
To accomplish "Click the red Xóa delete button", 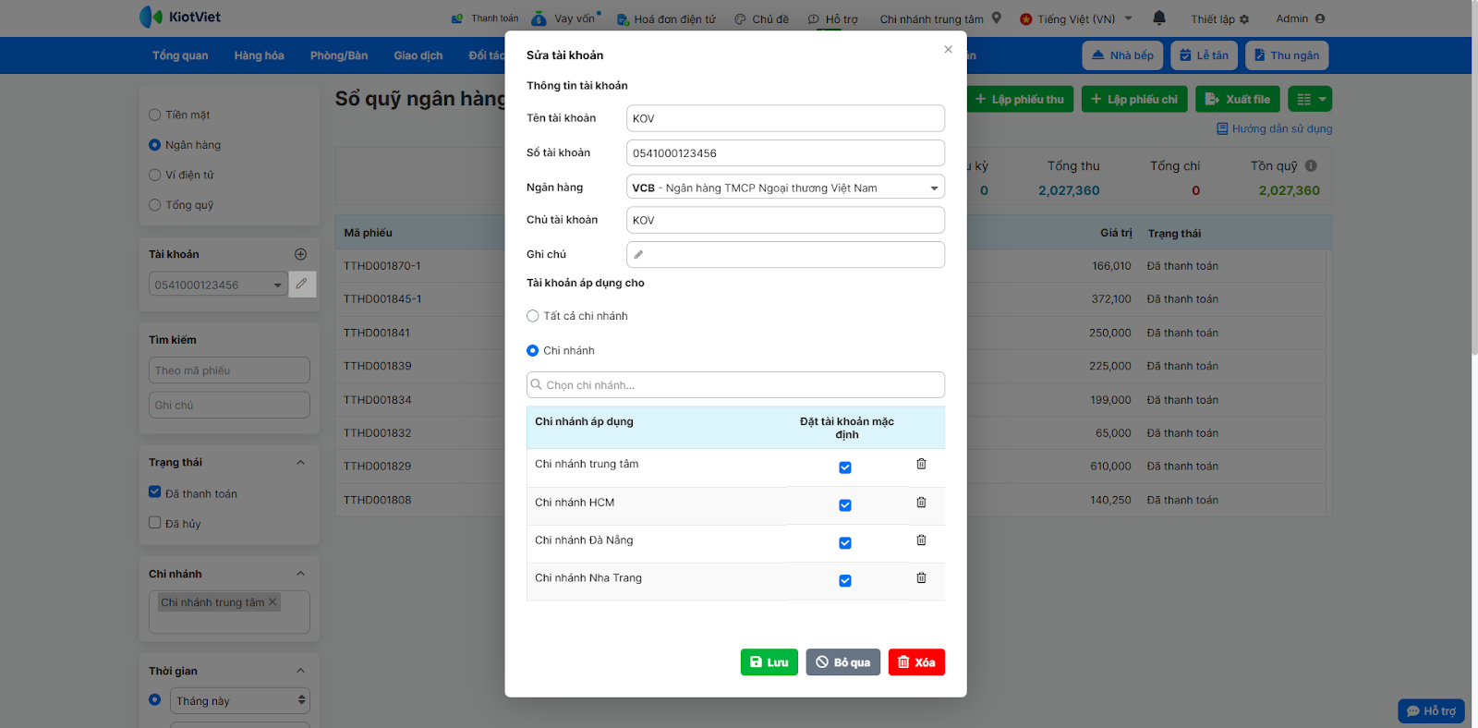I will 916,662.
